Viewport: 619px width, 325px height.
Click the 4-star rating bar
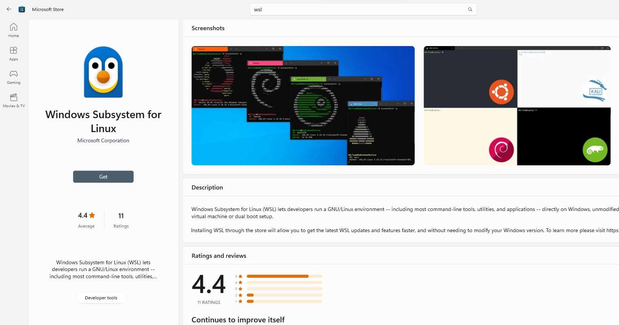point(284,282)
